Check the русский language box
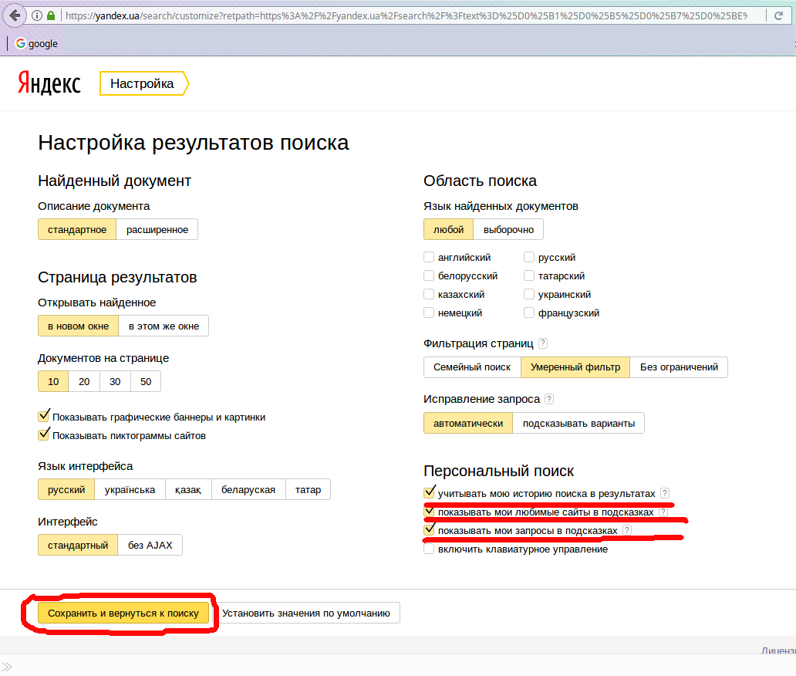This screenshot has width=796, height=676. click(x=529, y=257)
